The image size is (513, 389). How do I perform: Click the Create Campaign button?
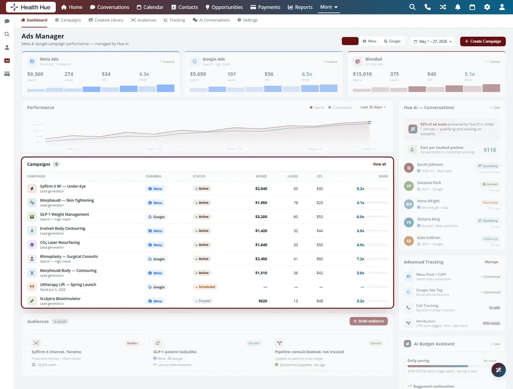click(x=483, y=41)
